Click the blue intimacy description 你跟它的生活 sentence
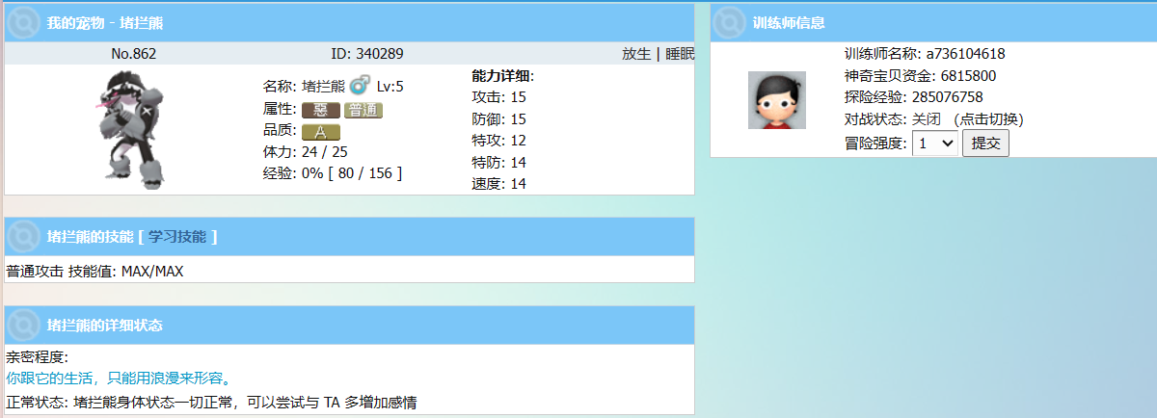 [x=119, y=379]
